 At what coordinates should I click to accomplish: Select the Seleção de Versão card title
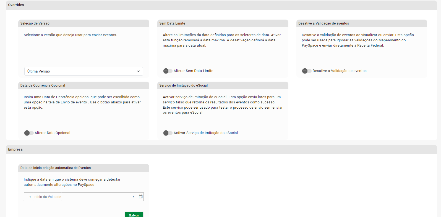pos(35,23)
